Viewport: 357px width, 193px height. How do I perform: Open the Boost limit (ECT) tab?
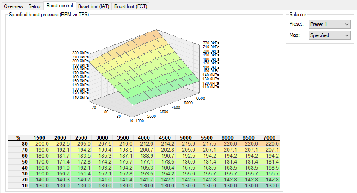(131, 6)
